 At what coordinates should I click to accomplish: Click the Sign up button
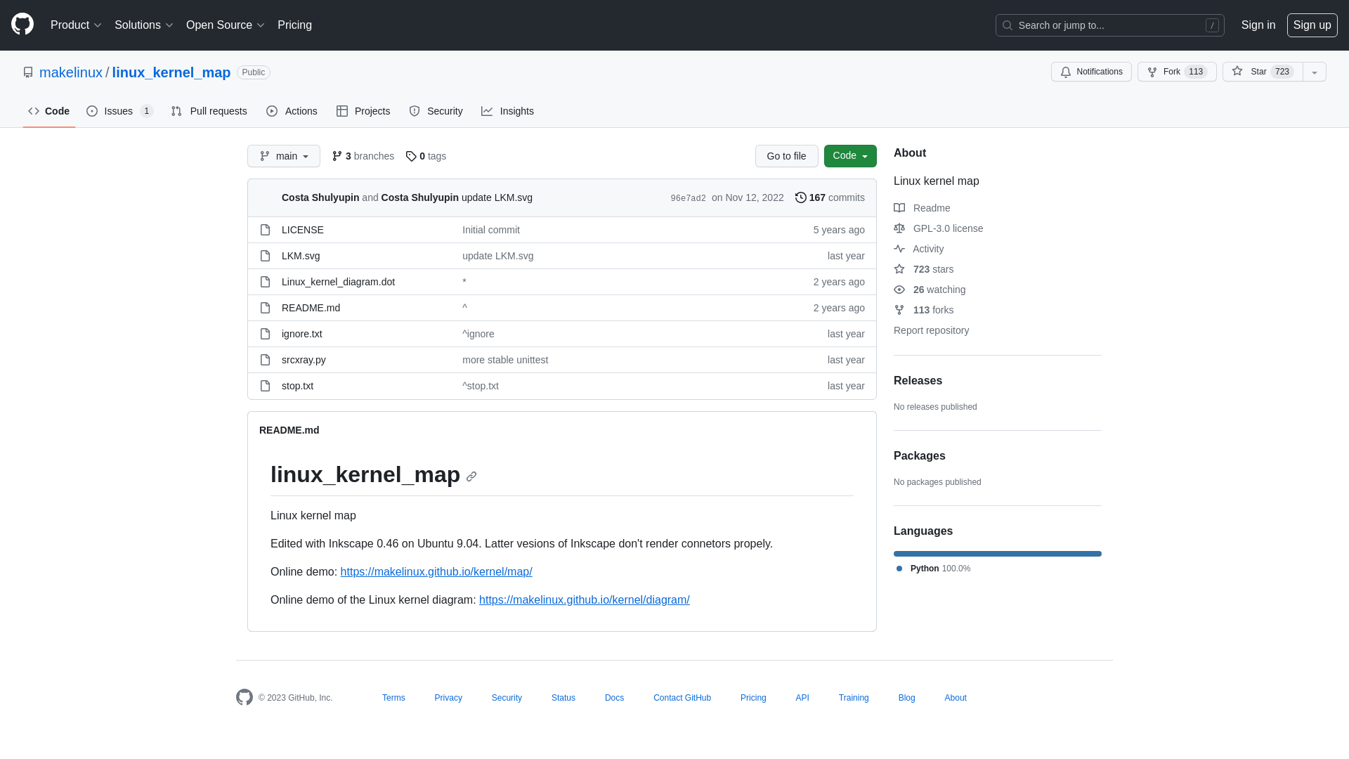pos(1312,25)
